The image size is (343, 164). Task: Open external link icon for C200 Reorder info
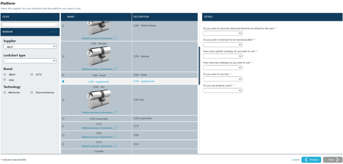pos(115,69)
